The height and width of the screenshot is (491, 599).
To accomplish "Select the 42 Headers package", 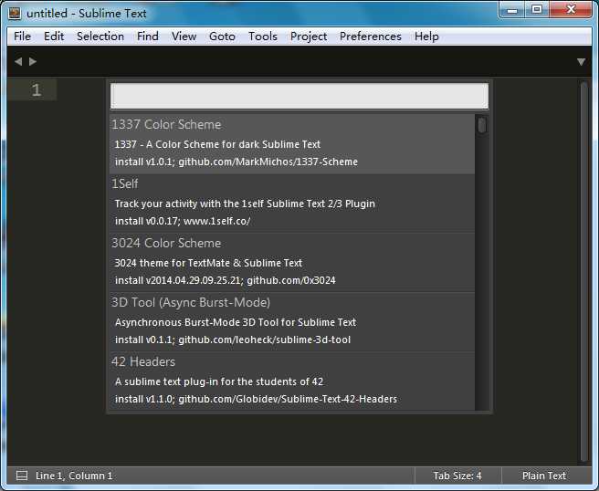I will (292, 381).
